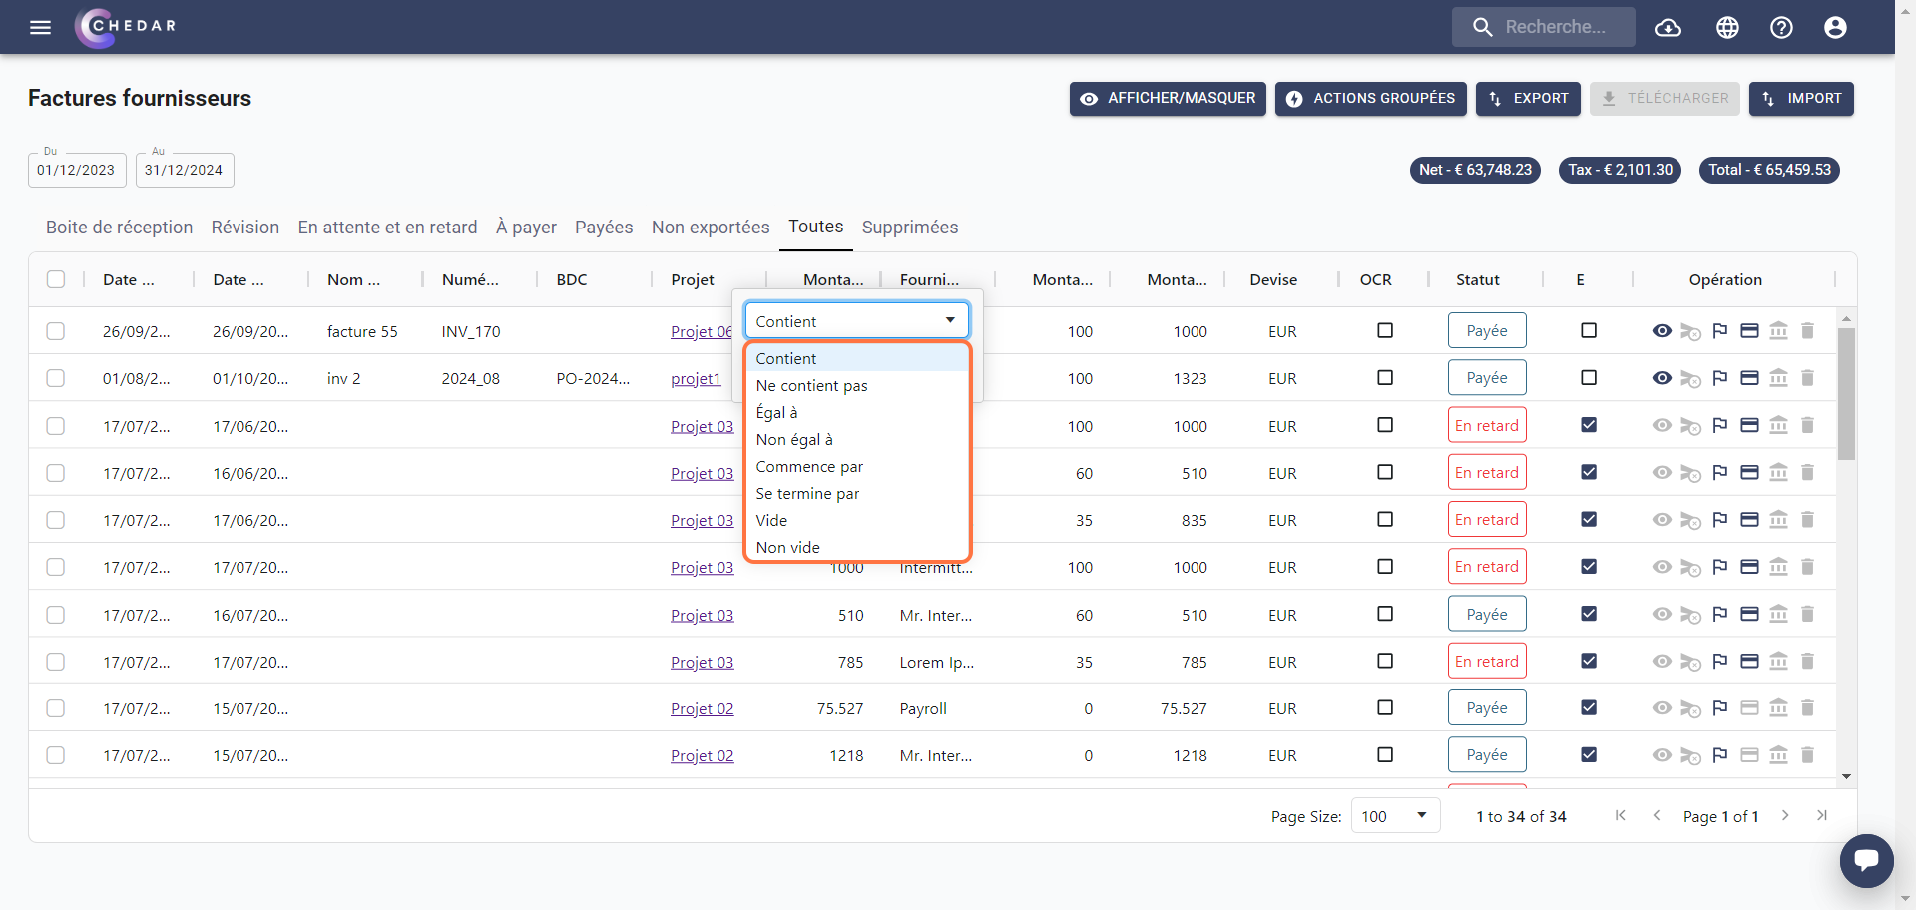Flag the Payroll invoice row
Viewport: 1916px width, 910px height.
pyautogui.click(x=1719, y=708)
